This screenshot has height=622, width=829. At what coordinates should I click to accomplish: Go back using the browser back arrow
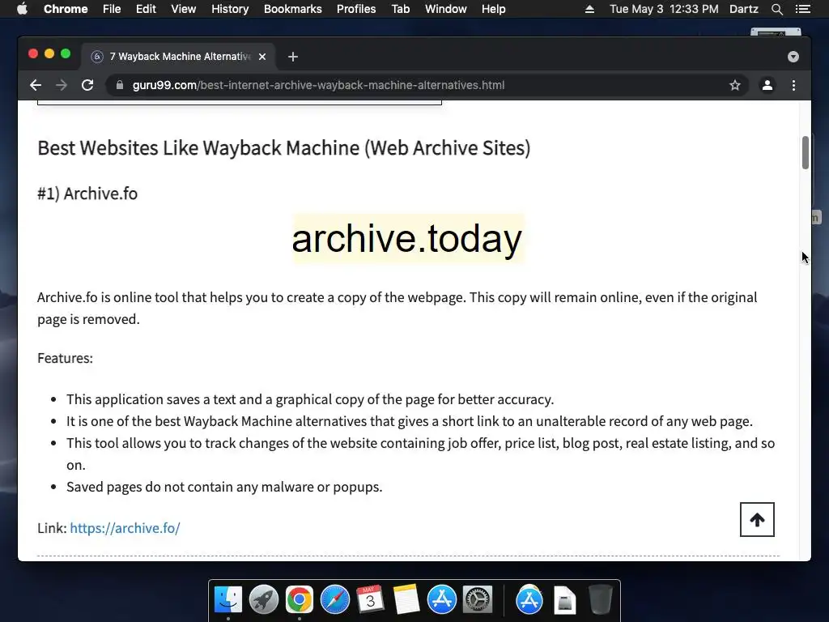tap(36, 85)
